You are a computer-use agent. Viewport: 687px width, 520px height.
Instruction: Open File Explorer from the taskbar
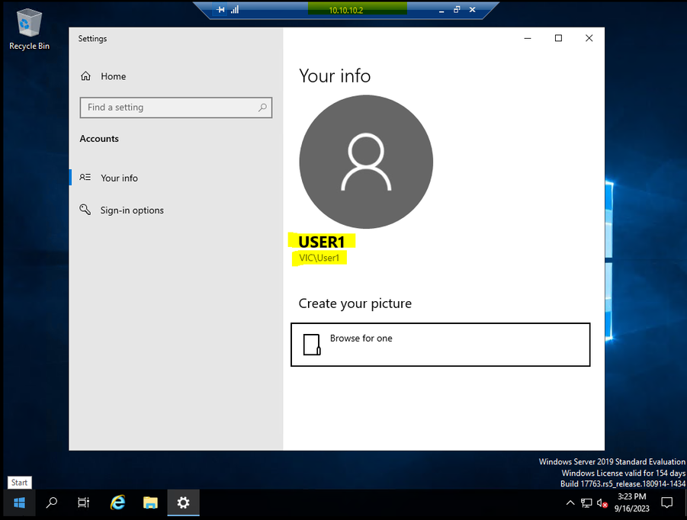(x=150, y=502)
